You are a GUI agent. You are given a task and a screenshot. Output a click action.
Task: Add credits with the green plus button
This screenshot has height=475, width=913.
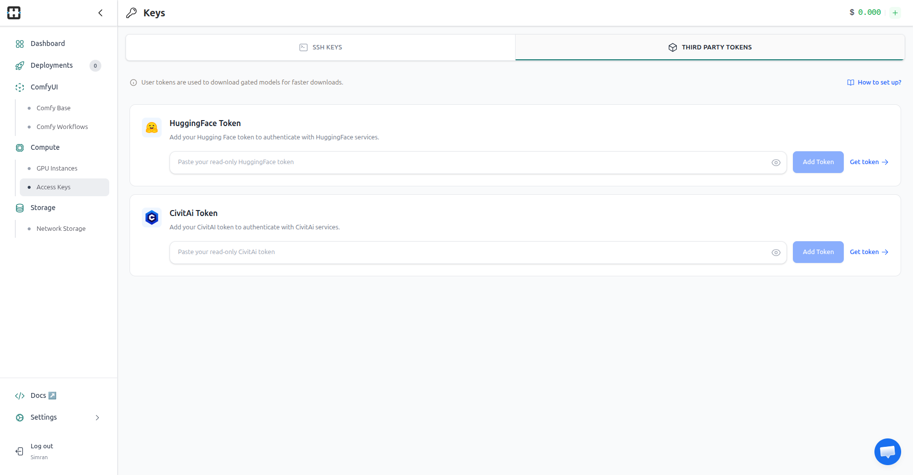point(895,13)
